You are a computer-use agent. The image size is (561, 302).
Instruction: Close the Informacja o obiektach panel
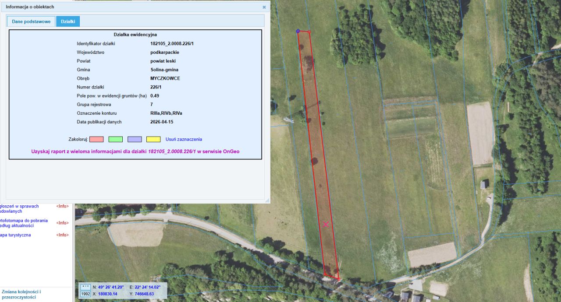click(264, 7)
